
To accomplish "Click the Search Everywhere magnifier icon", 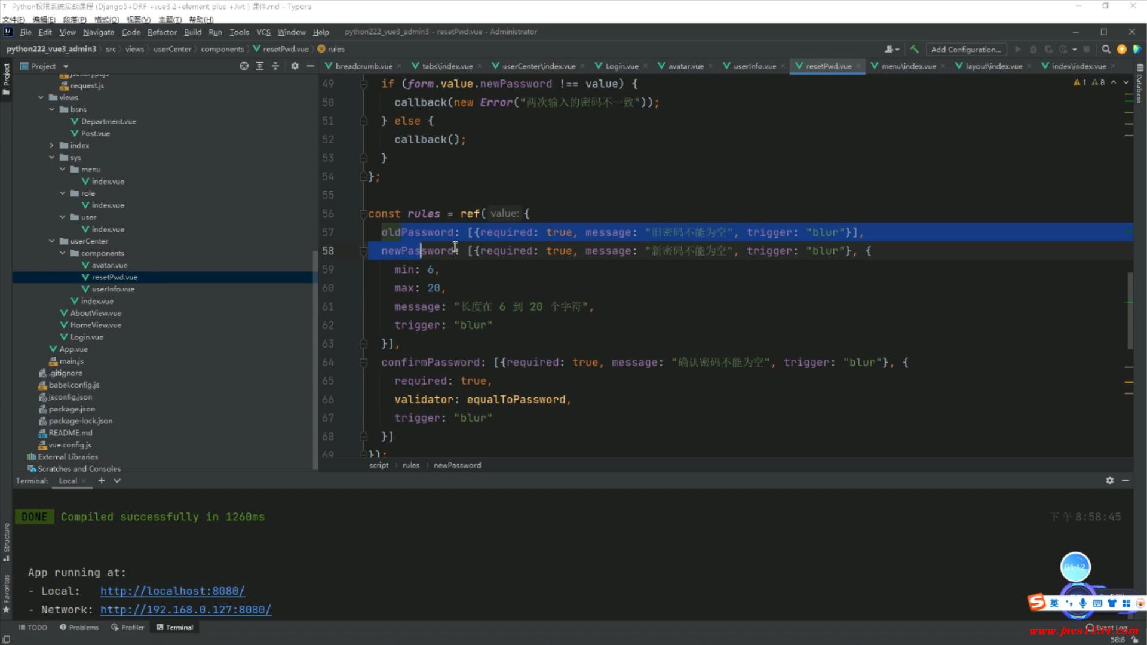I will [1106, 49].
